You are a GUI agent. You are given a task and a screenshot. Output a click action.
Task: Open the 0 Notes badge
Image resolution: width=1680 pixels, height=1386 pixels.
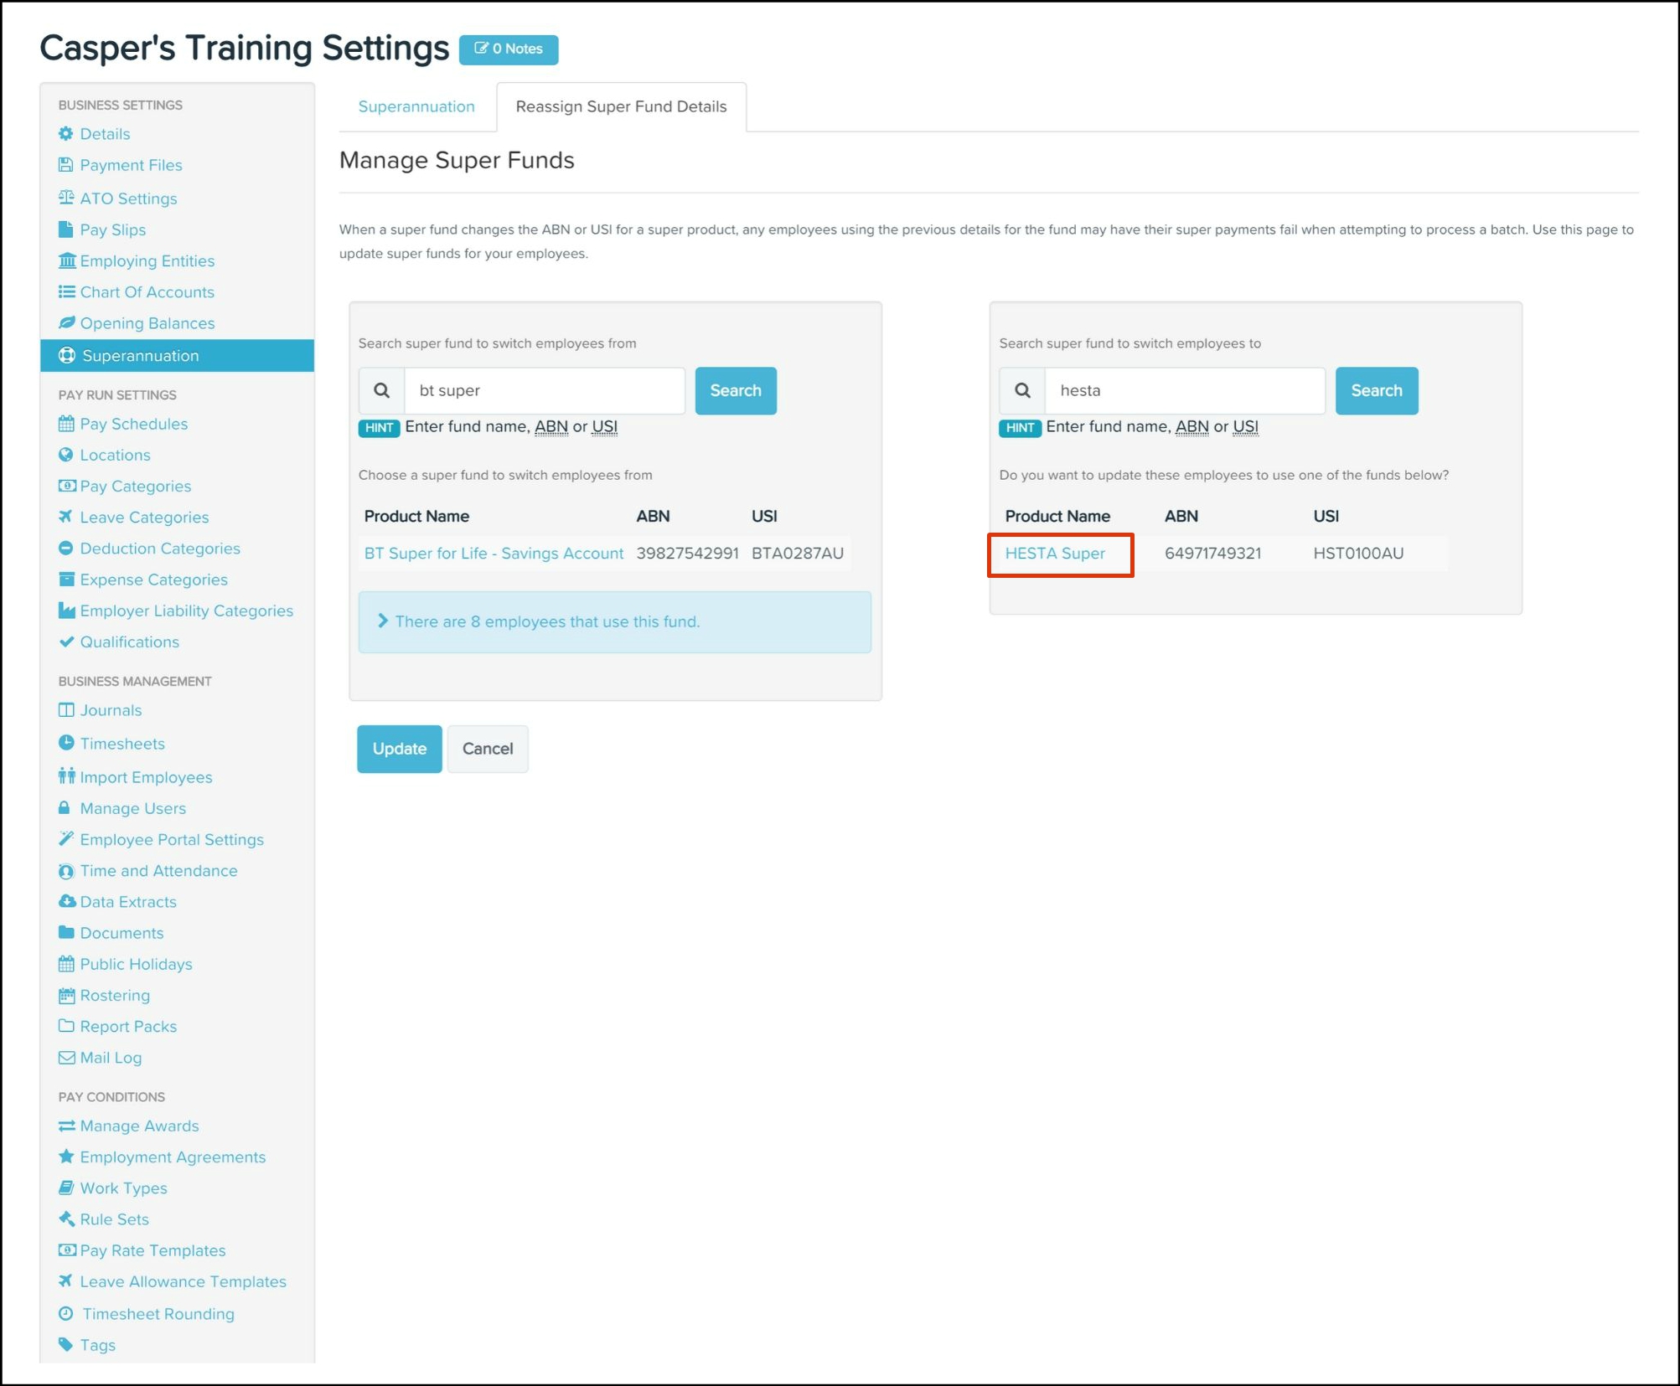point(508,49)
